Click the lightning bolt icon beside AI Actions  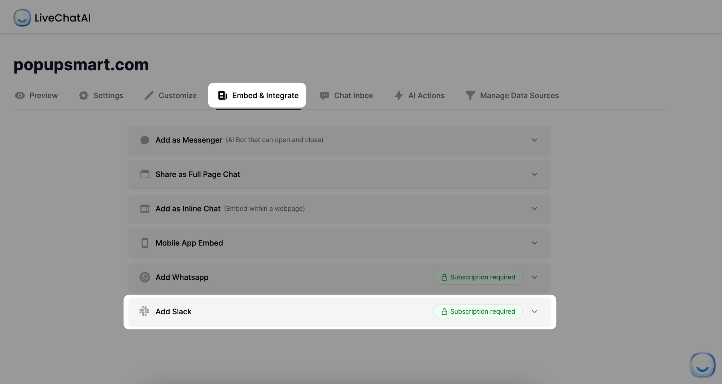click(399, 96)
